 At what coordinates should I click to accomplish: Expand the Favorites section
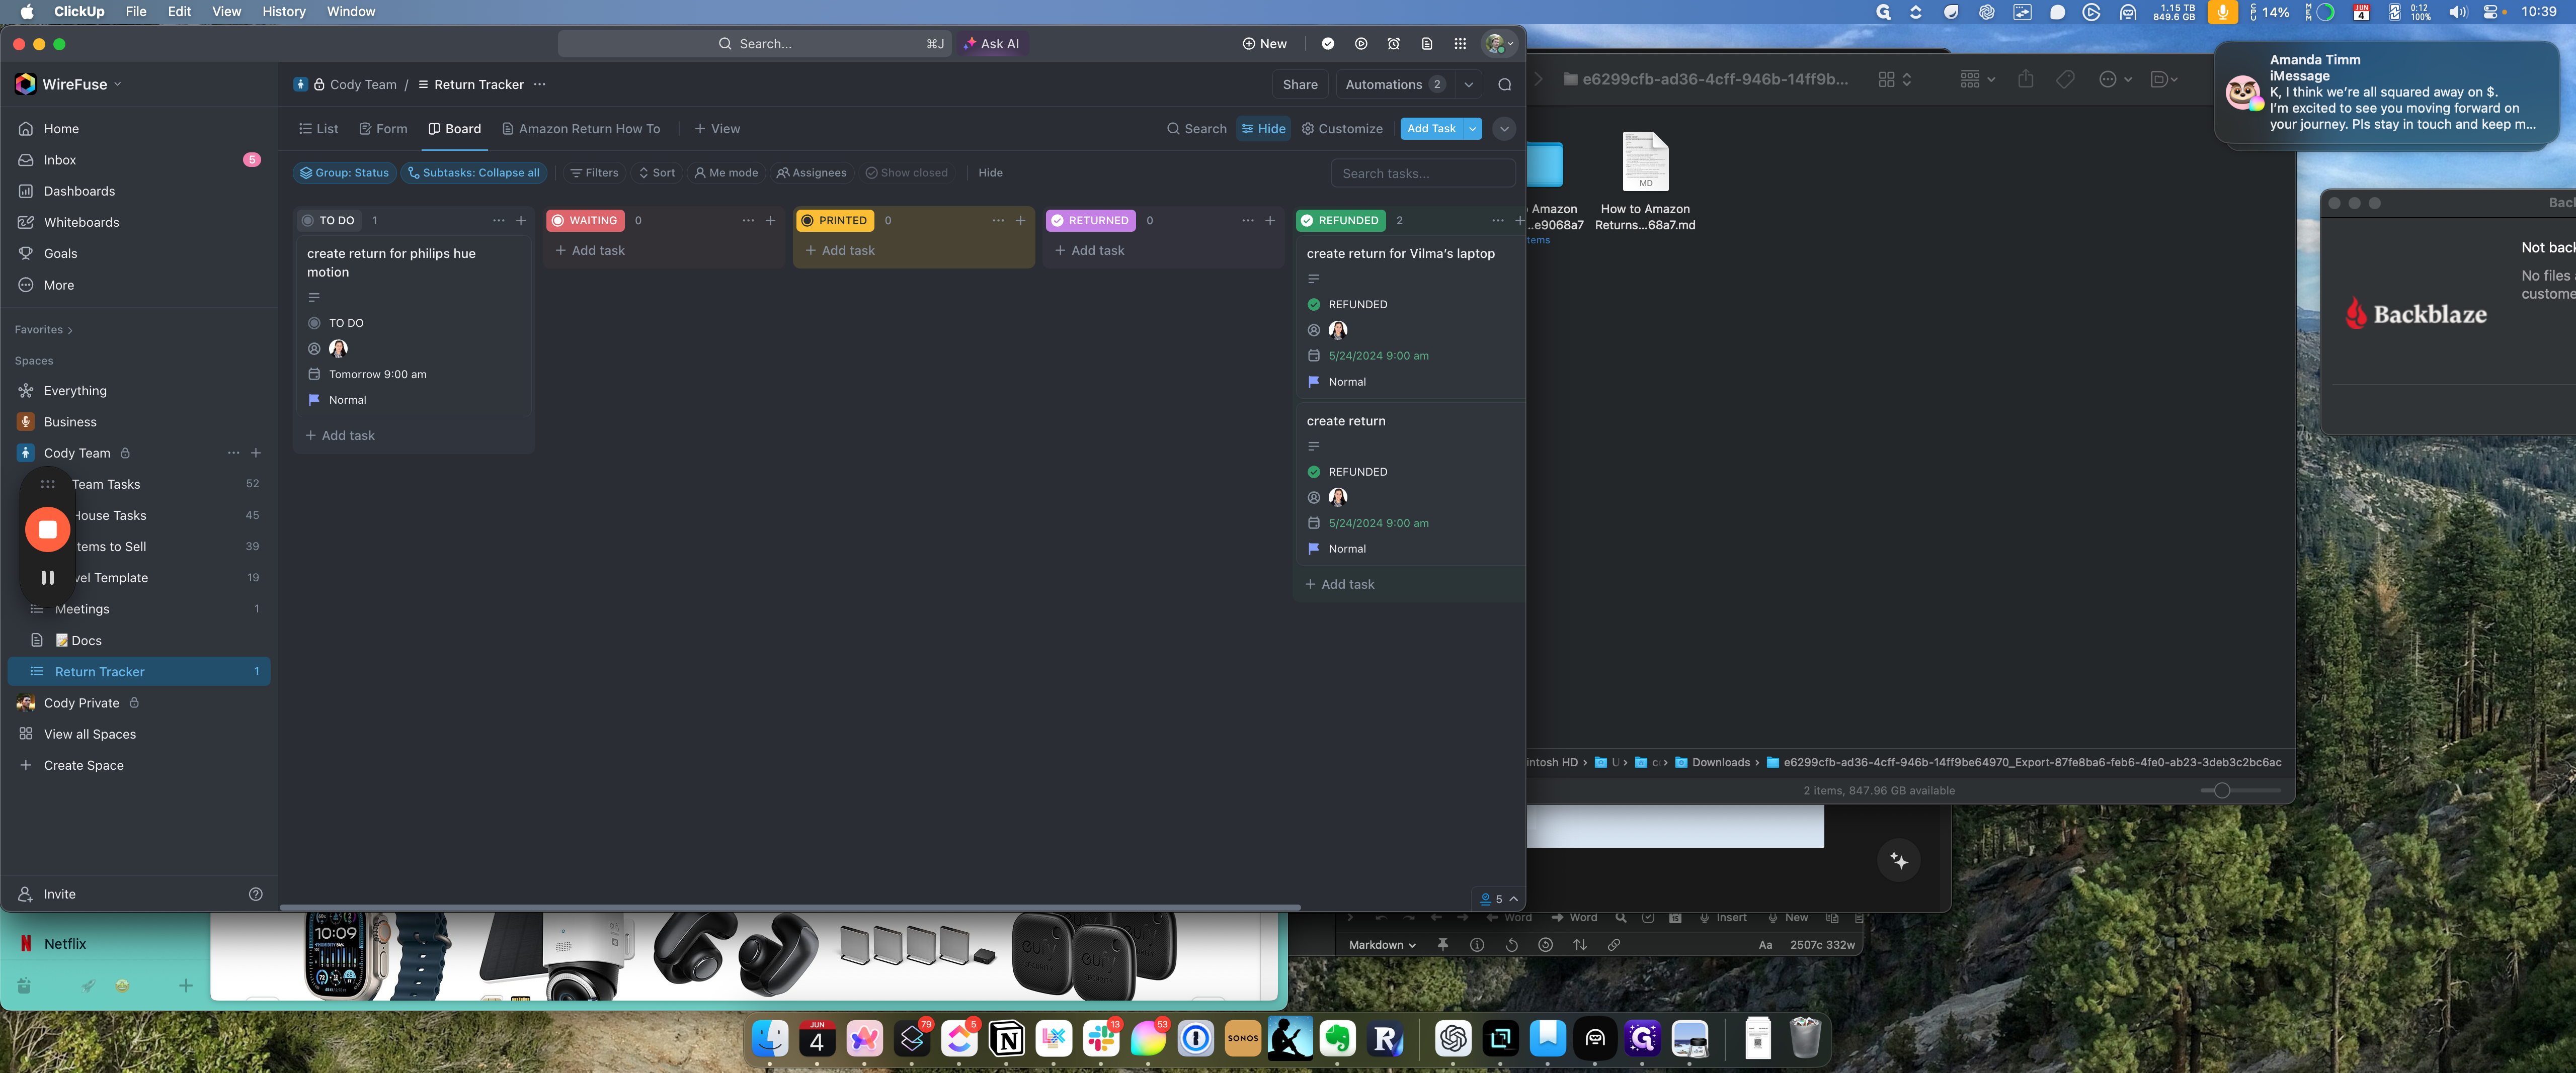[43, 330]
